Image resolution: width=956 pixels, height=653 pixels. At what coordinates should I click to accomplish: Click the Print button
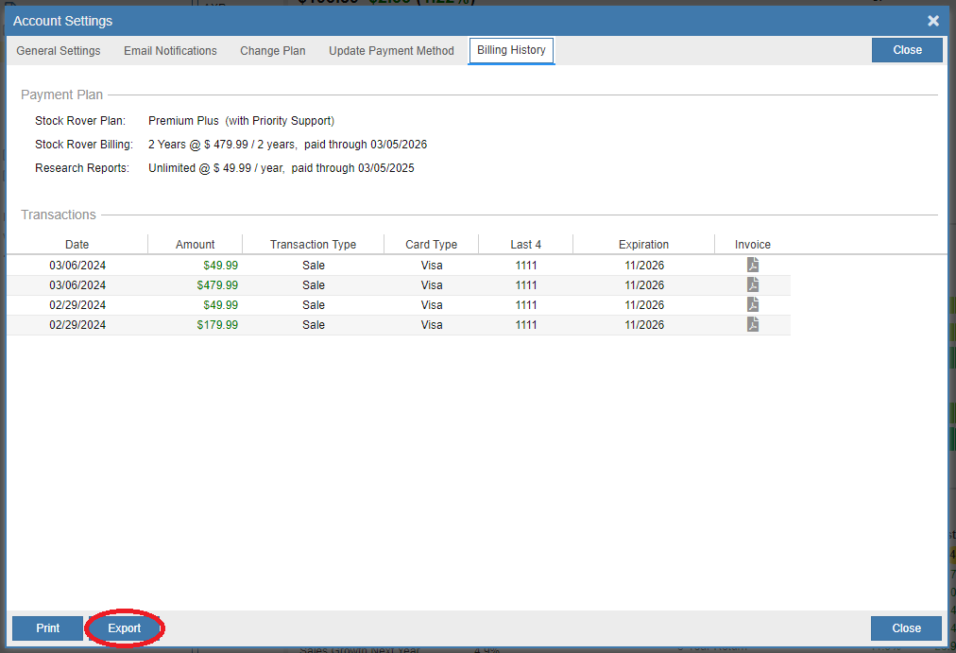pos(47,627)
